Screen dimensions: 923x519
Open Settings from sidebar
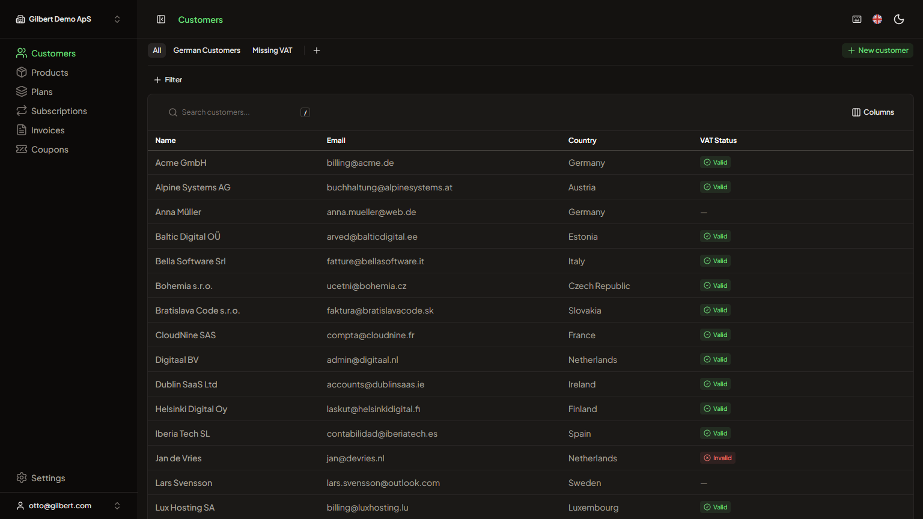48,478
